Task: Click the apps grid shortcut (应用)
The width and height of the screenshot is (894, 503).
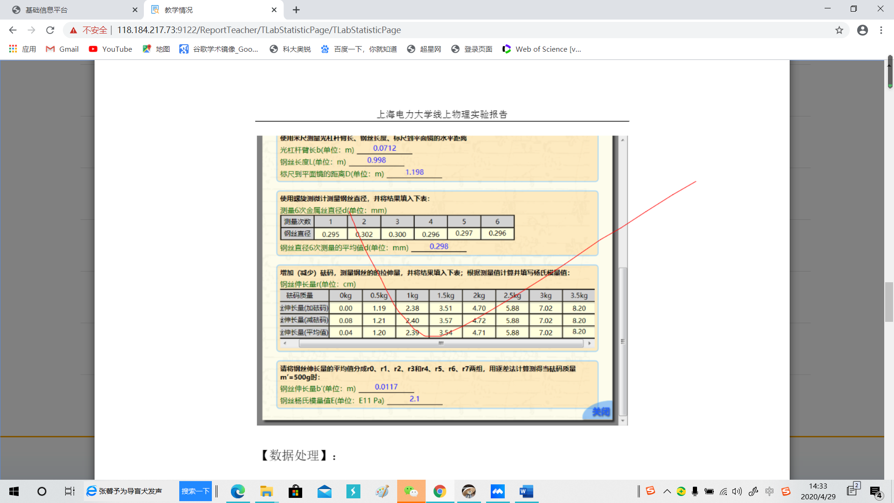Action: click(22, 49)
